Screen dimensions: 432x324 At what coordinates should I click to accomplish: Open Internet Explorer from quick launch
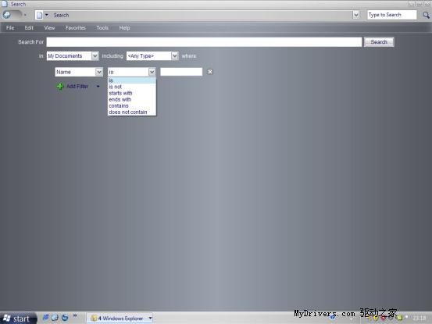pos(45,318)
